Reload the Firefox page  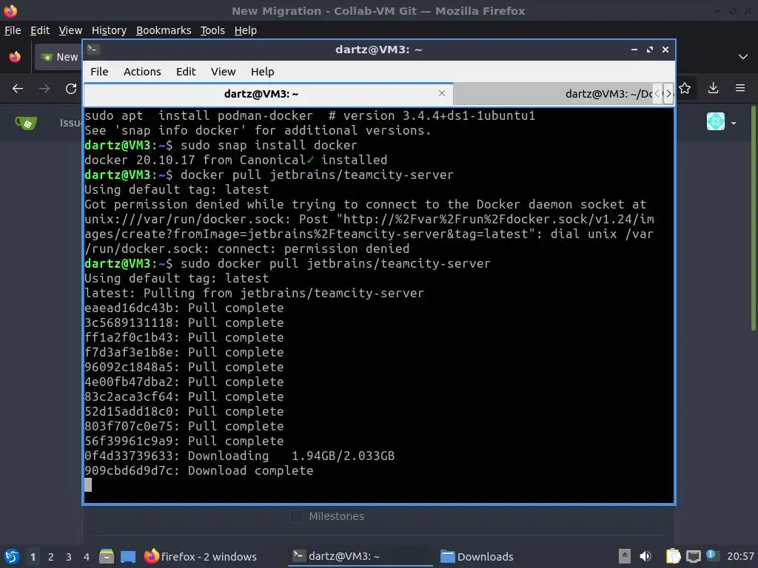point(71,89)
